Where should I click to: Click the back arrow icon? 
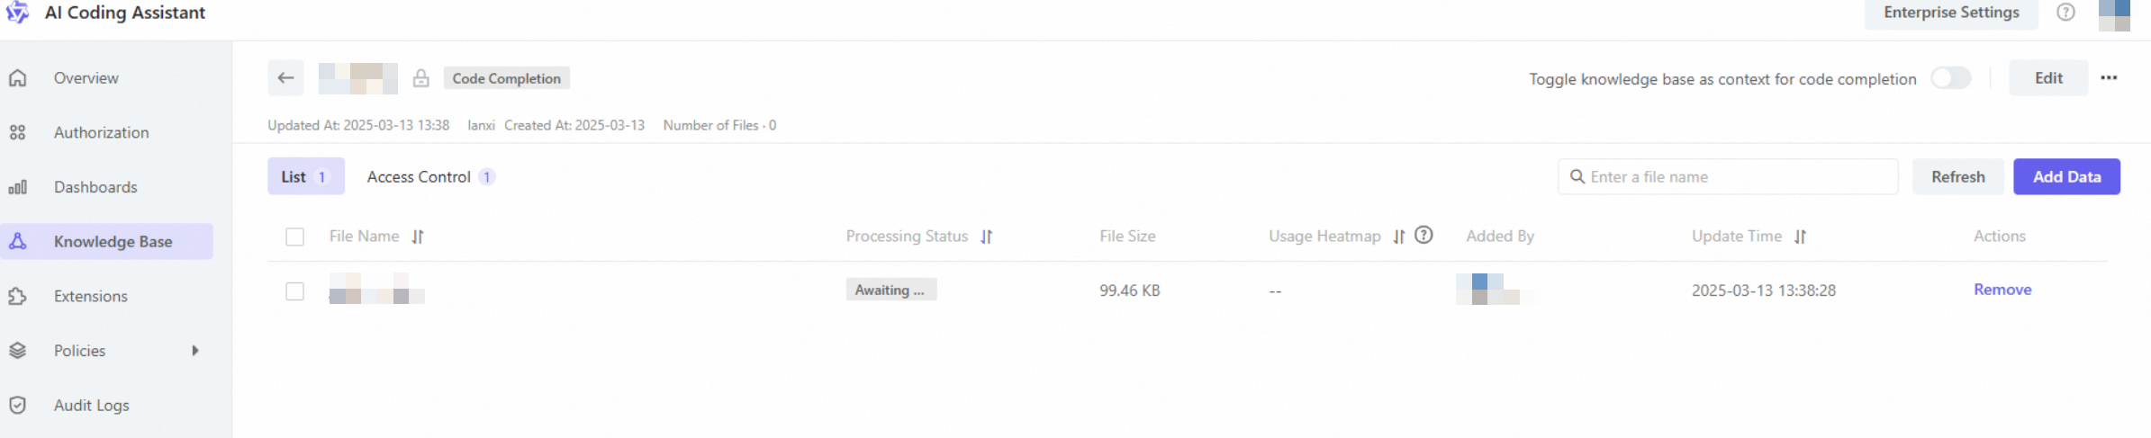285,78
